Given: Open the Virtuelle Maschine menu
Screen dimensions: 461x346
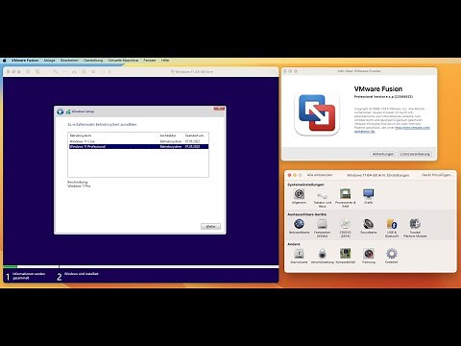Looking at the screenshot, I should 123,61.
